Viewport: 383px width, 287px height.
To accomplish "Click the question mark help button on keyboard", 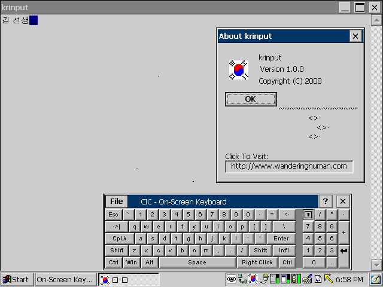I will (326, 201).
